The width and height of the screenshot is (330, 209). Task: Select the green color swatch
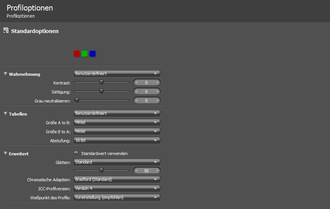pyautogui.click(x=85, y=54)
